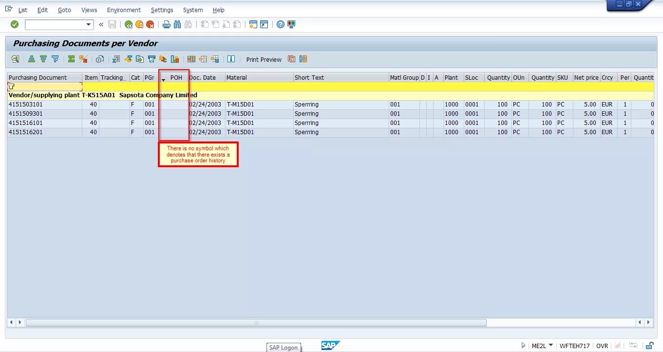Click the lock icon in status bar
Image resolution: width=663 pixels, height=352 pixels.
click(x=649, y=346)
